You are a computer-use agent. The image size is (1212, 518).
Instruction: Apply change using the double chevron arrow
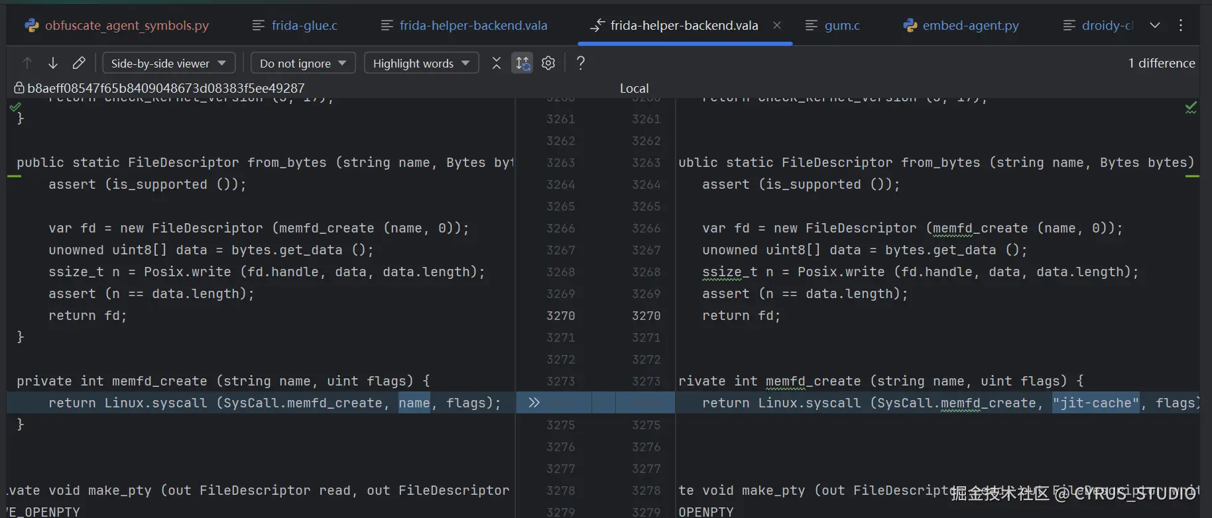(x=534, y=403)
